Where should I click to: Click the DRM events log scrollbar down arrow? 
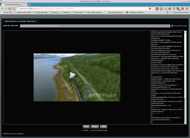185,123
